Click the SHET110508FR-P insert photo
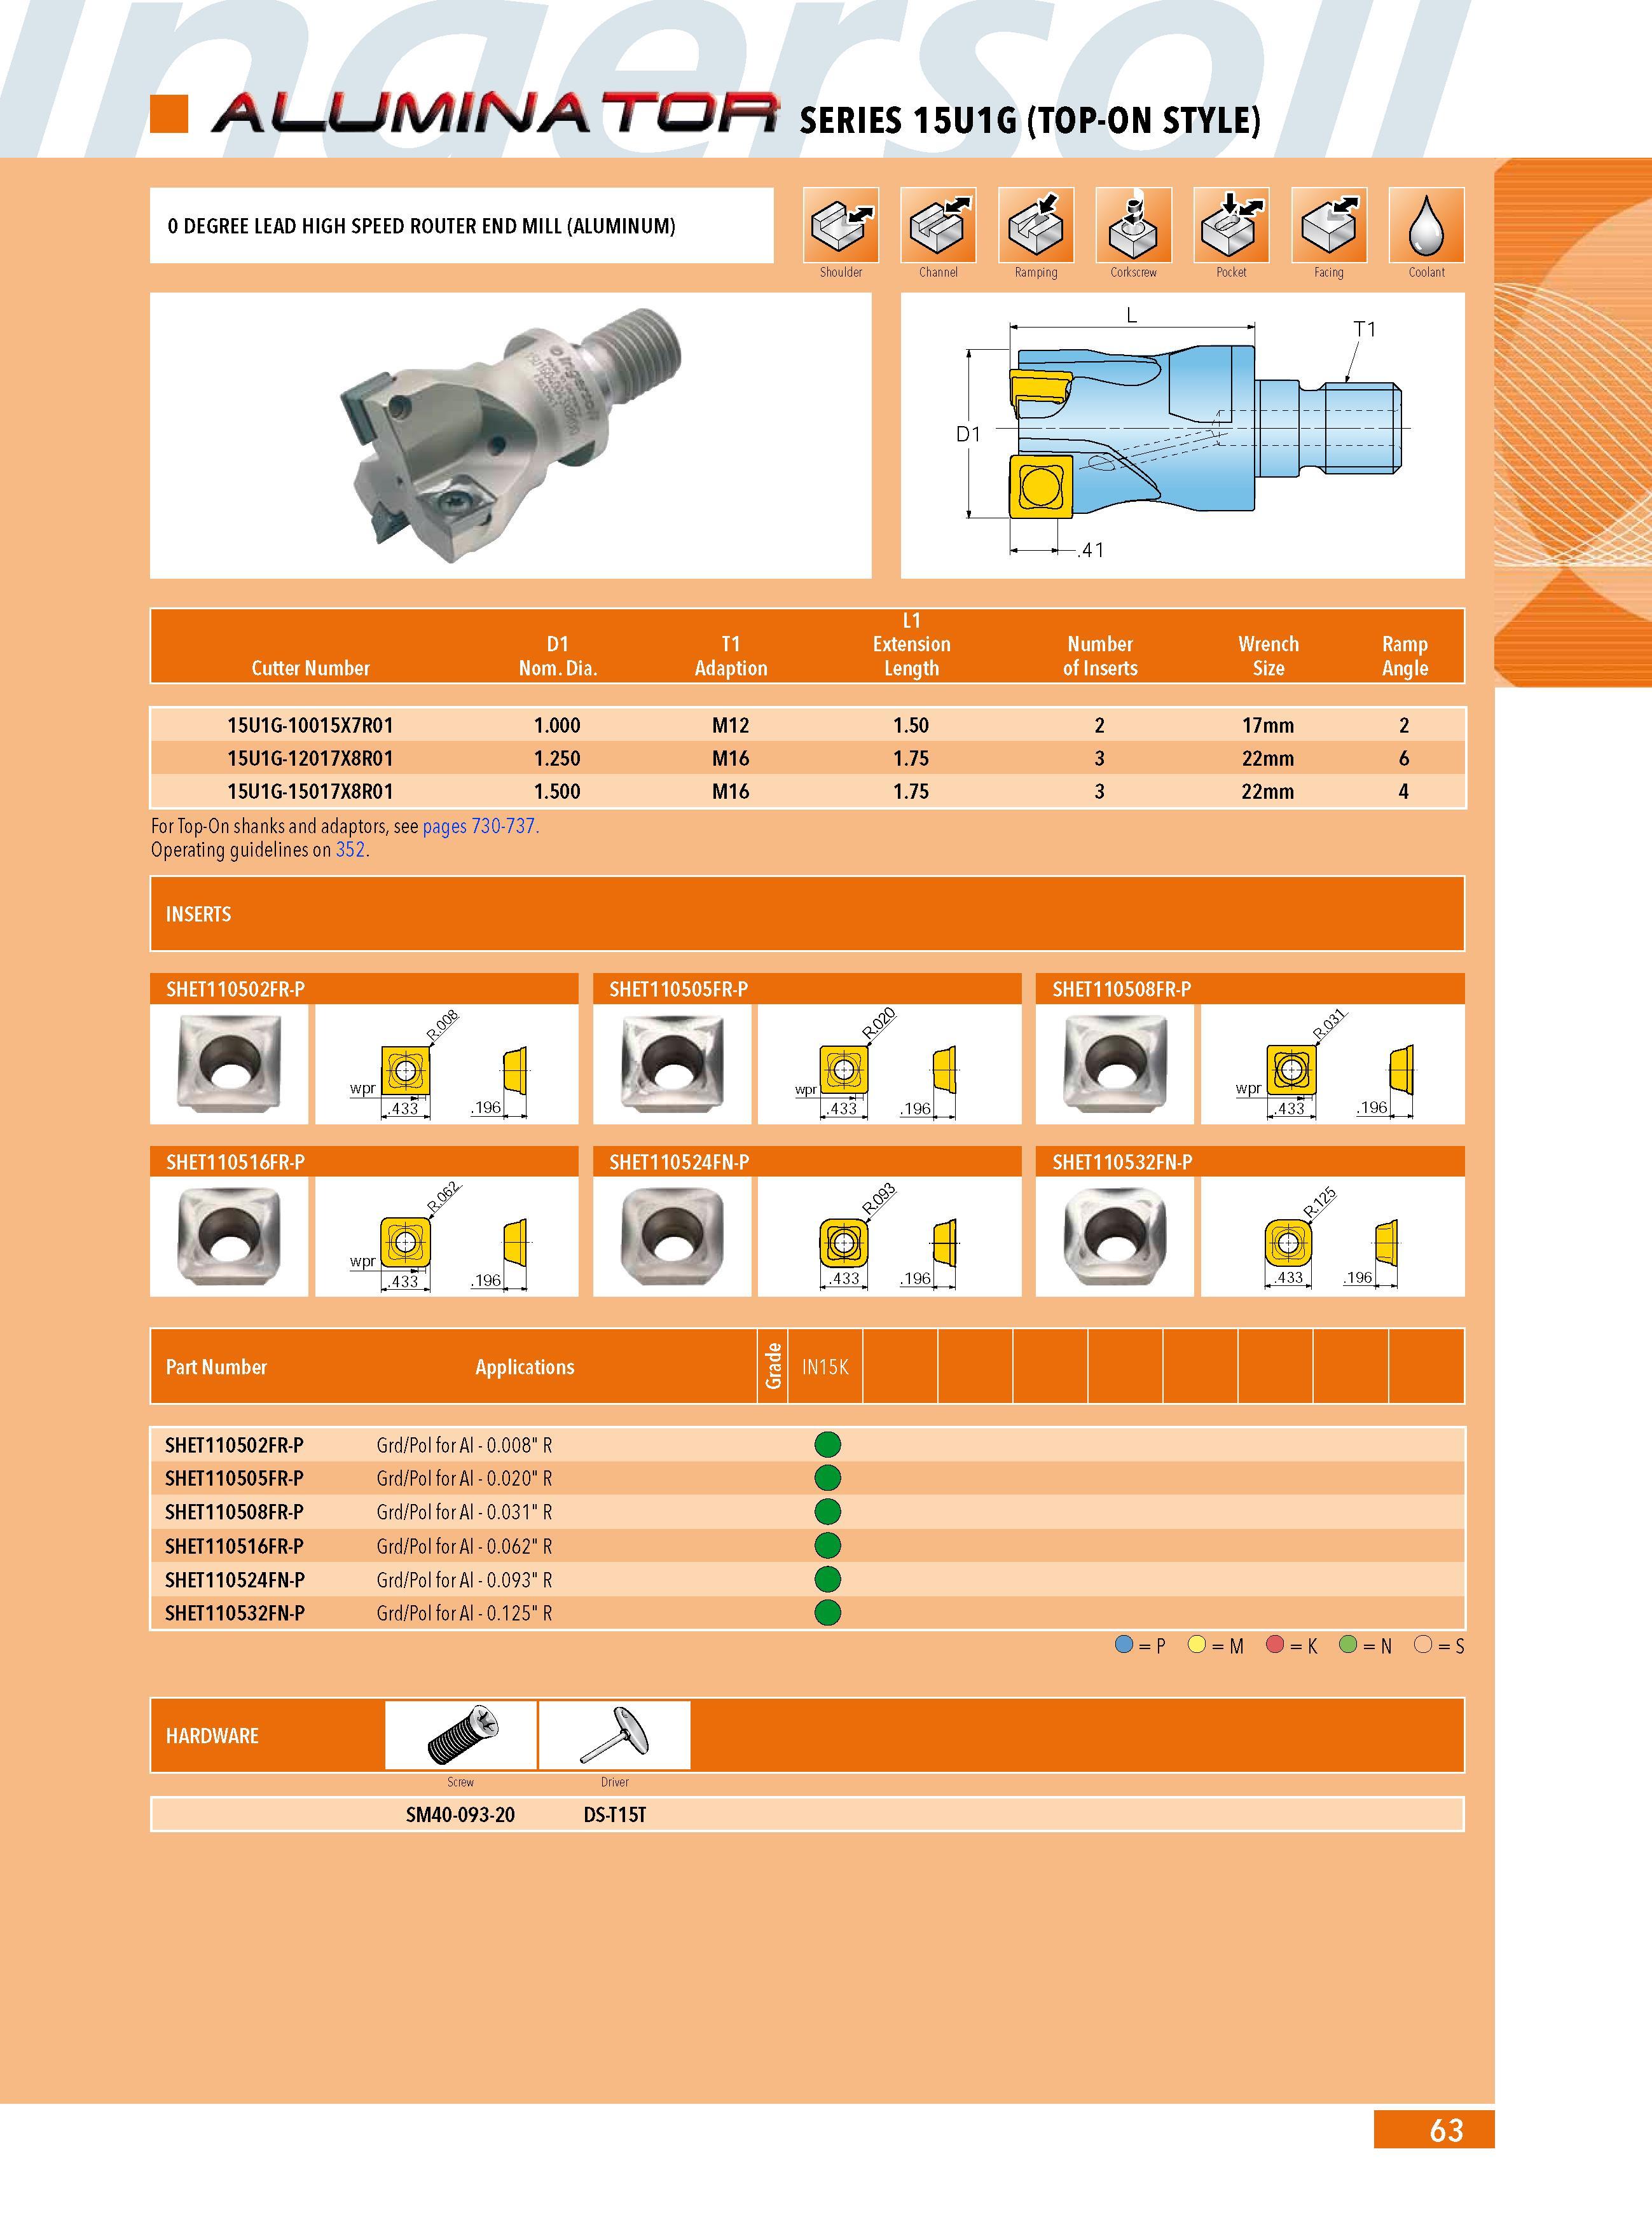 (x=1115, y=1064)
